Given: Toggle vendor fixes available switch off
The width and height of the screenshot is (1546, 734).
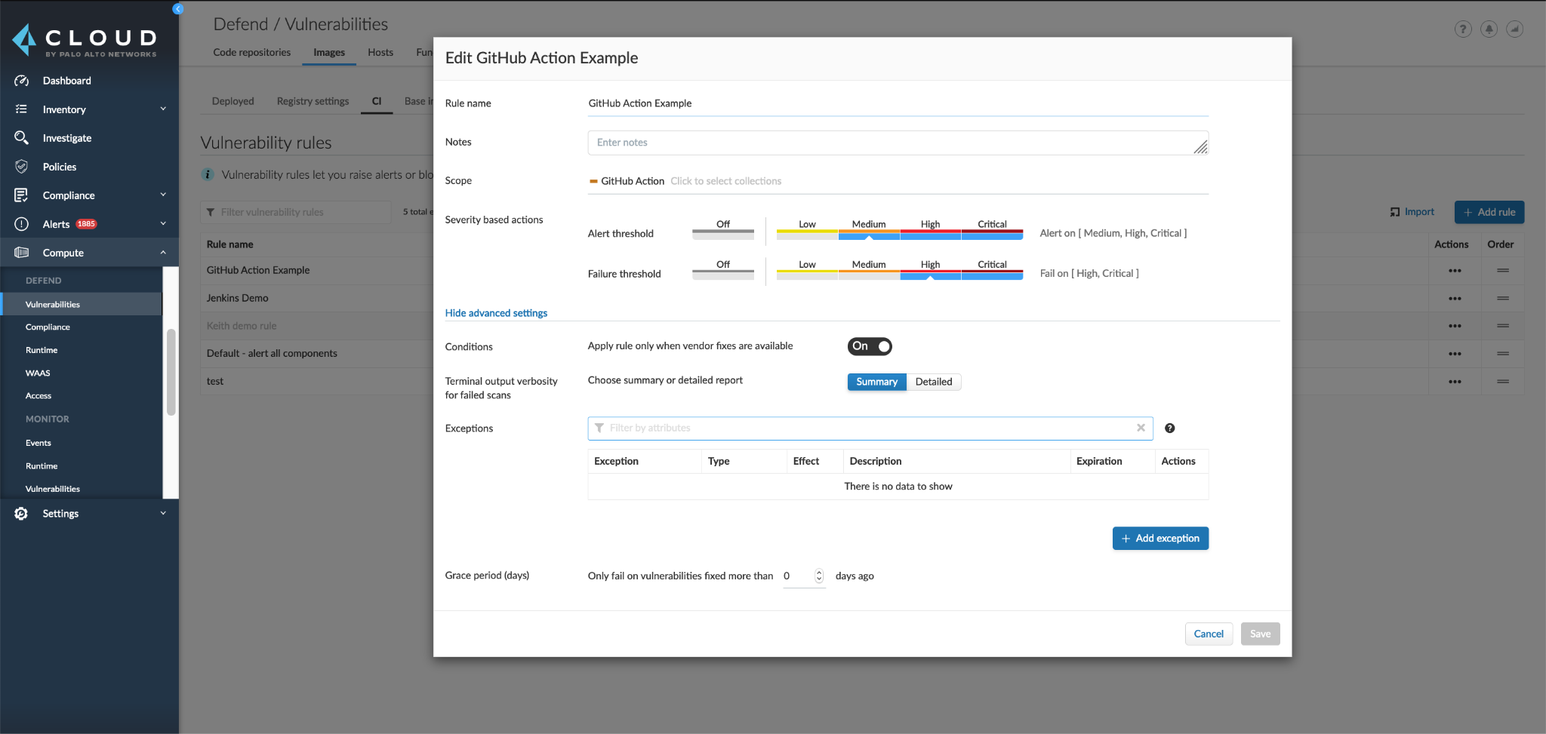Looking at the screenshot, I should [870, 346].
